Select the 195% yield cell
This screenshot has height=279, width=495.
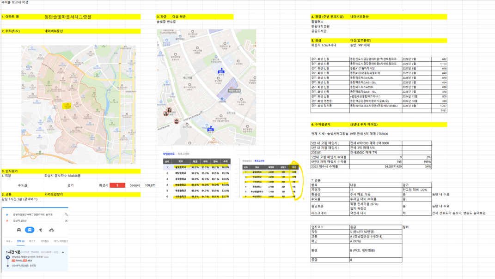[x=417, y=162]
